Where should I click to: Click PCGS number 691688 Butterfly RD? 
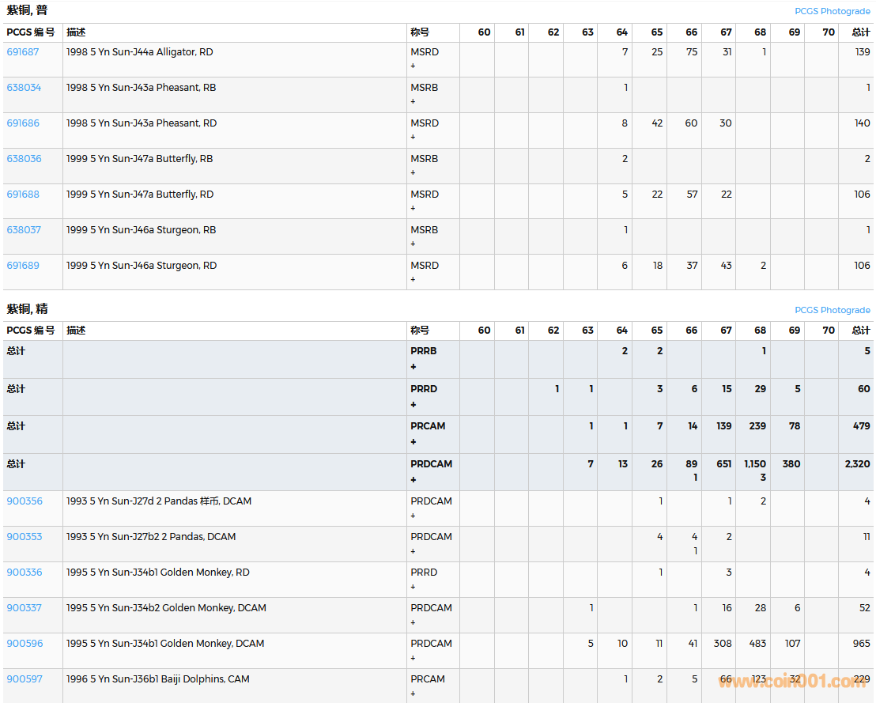click(23, 195)
